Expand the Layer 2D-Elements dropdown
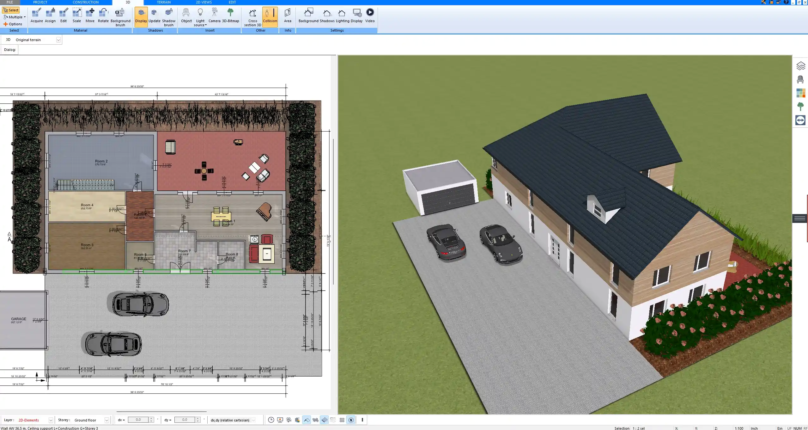 (x=51, y=420)
